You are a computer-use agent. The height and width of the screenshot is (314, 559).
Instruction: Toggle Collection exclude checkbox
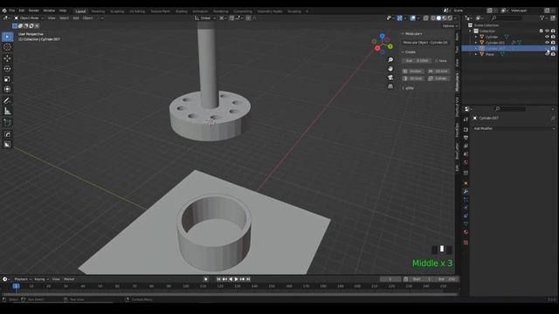click(x=542, y=31)
